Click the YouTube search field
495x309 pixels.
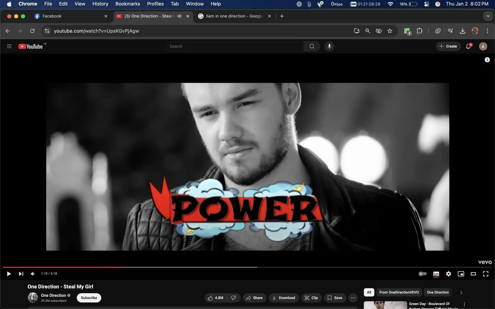[x=235, y=46]
